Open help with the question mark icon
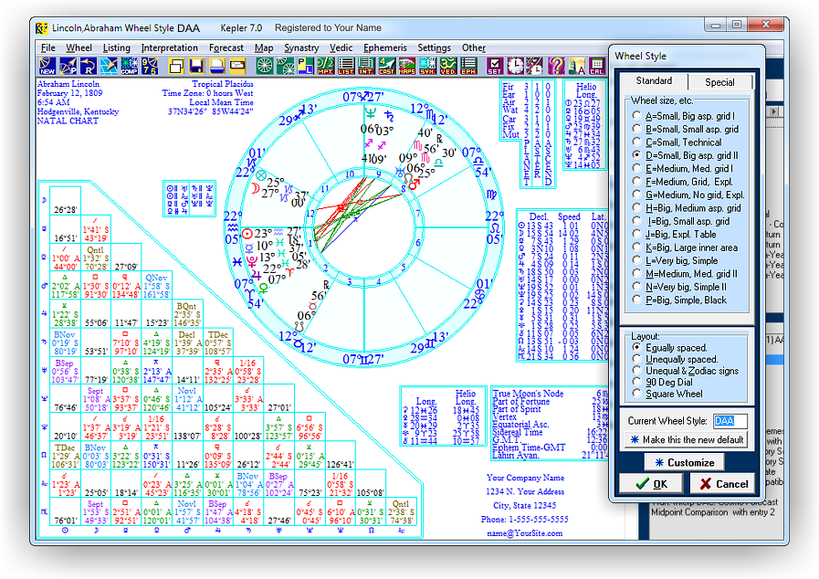 pyautogui.click(x=556, y=67)
